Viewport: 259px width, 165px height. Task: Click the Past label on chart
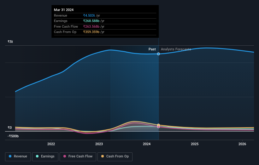[152, 49]
